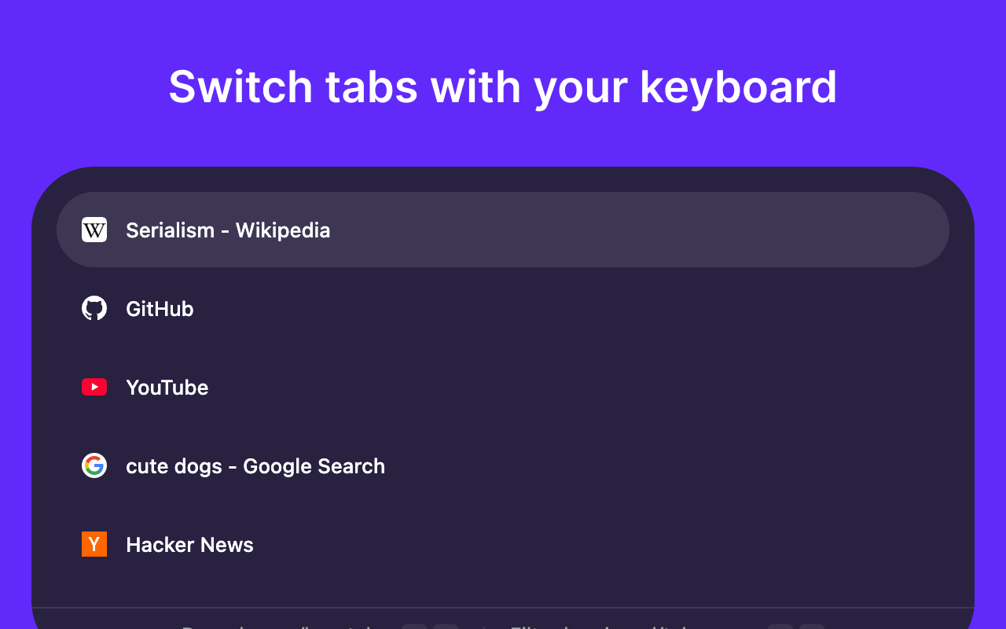Click the GitHub octocat icon
The height and width of the screenshot is (629, 1006).
[94, 308]
